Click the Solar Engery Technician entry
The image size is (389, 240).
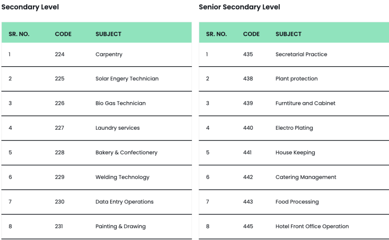[x=127, y=79]
